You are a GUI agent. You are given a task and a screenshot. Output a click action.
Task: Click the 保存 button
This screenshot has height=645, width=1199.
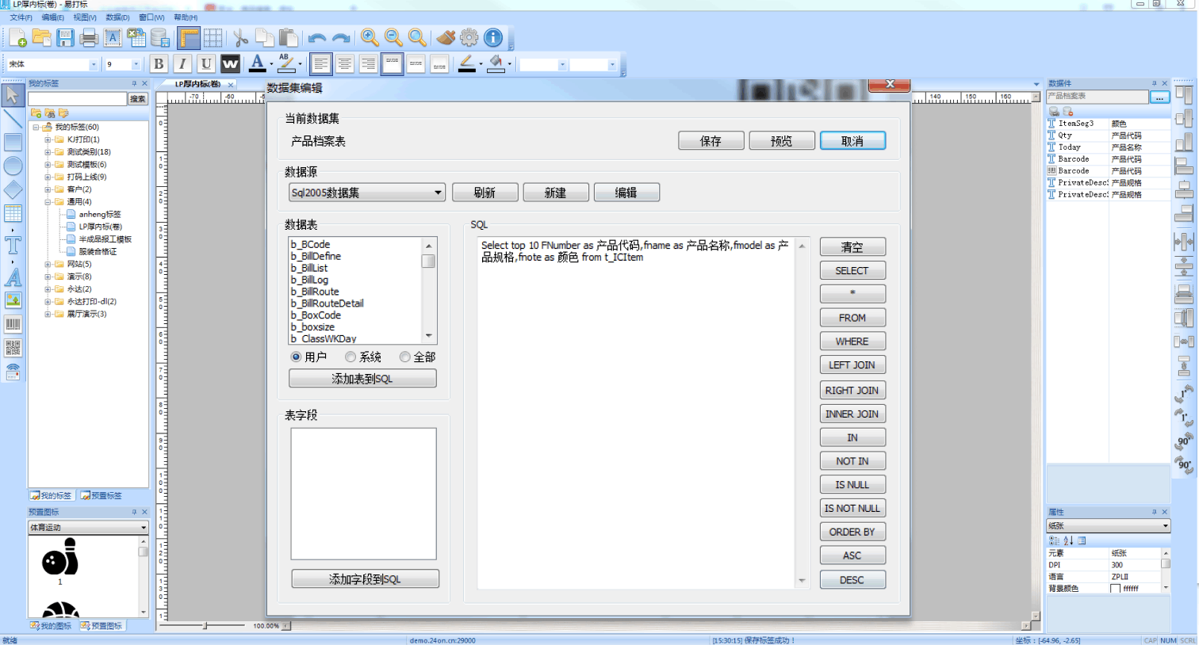[x=711, y=141]
